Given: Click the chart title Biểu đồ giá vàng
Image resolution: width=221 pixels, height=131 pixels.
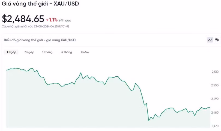Looking at the screenshot, I should 40,40.
